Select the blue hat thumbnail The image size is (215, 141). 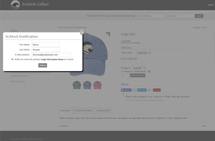coord(87,85)
